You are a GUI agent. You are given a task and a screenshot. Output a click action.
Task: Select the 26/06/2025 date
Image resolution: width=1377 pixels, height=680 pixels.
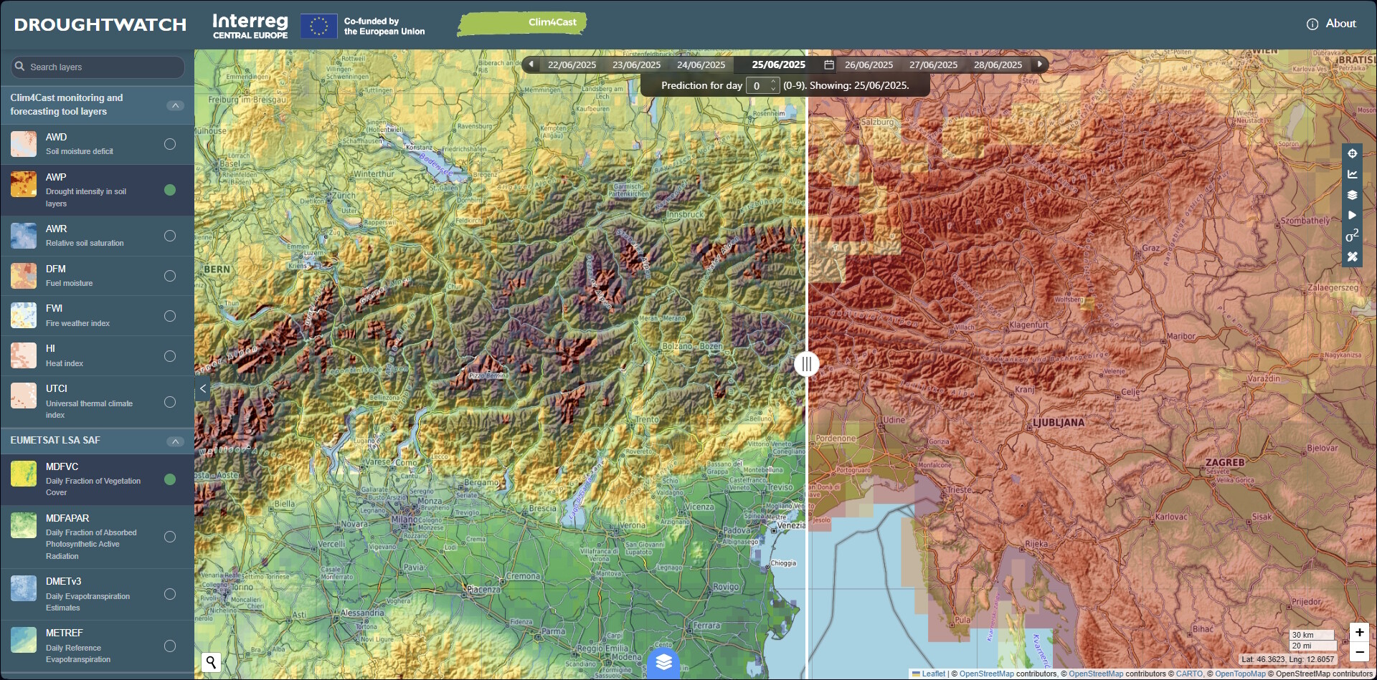[869, 64]
